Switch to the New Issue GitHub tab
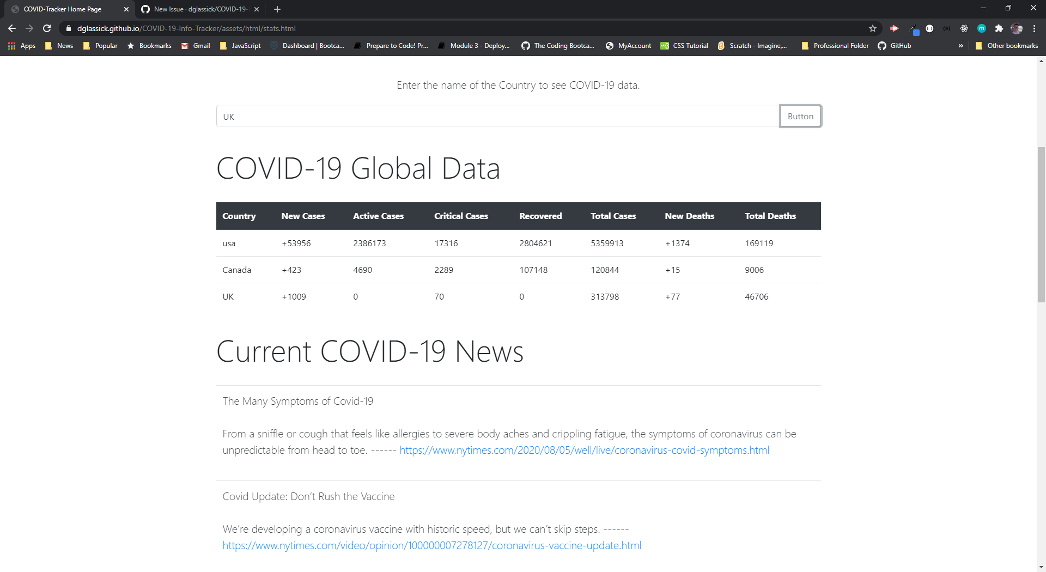This screenshot has width=1046, height=572. point(196,9)
